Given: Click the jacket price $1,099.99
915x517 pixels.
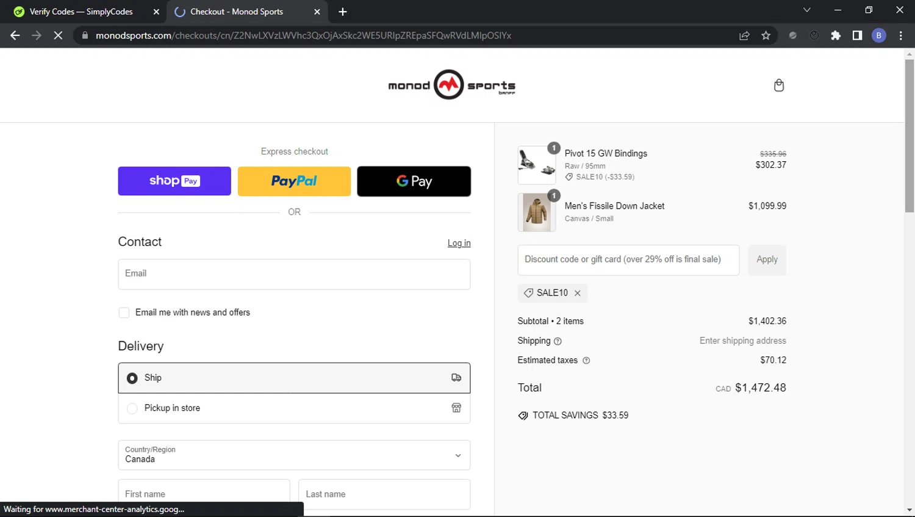Looking at the screenshot, I should [767, 206].
